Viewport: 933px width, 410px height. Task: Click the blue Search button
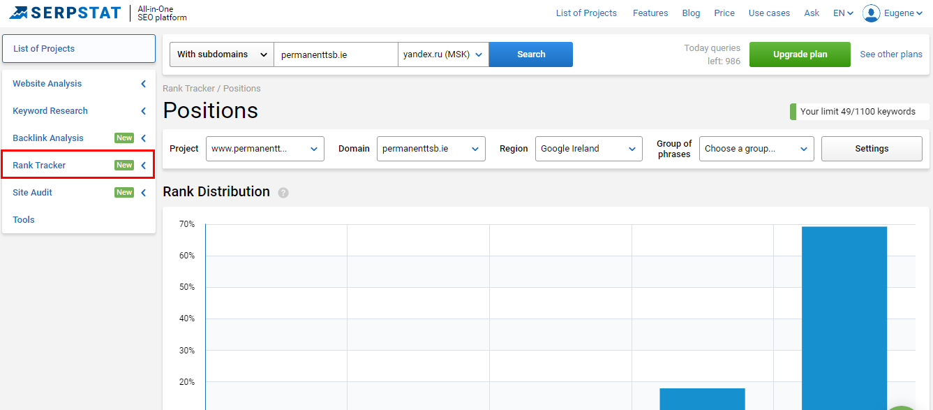[x=531, y=54]
